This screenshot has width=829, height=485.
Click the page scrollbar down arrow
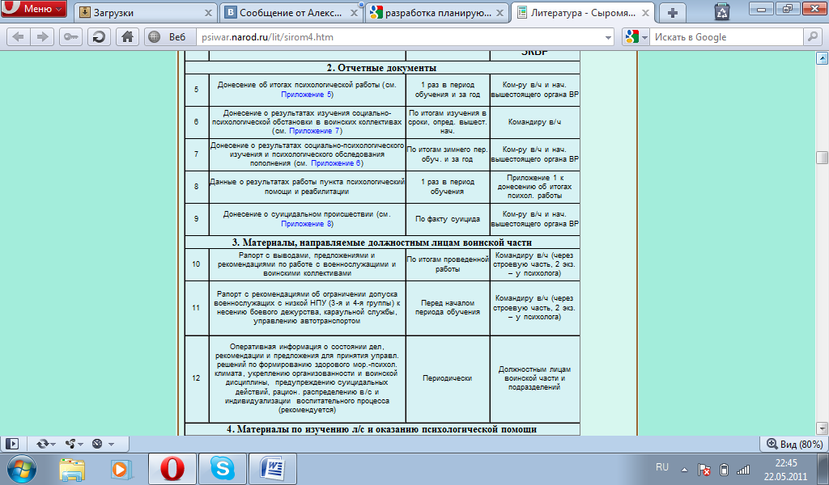(x=822, y=428)
